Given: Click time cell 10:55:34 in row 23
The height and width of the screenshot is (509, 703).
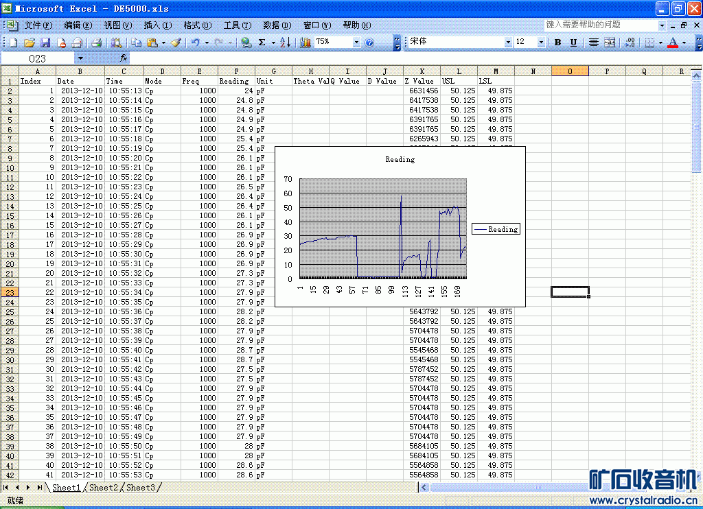Looking at the screenshot, I should click(124, 293).
